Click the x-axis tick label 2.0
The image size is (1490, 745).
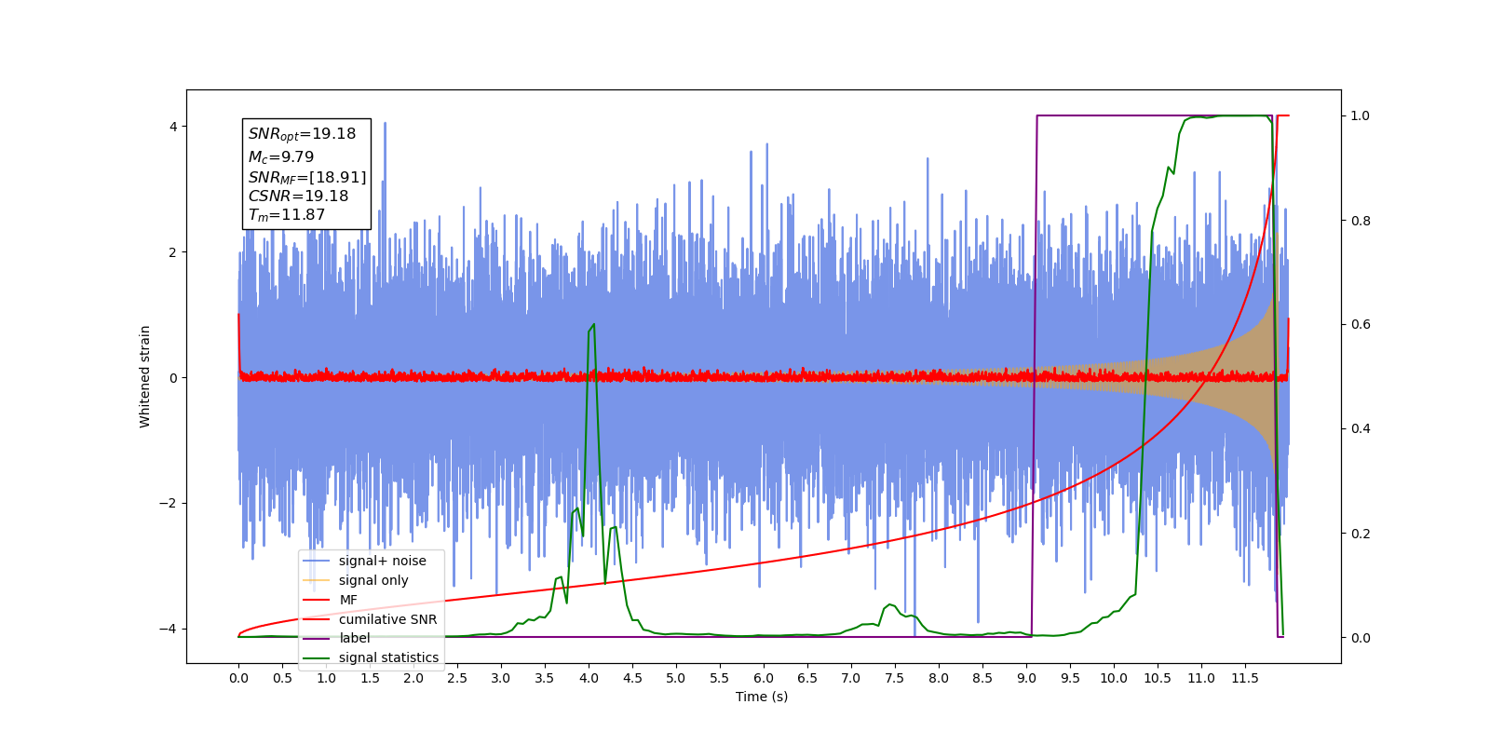pos(413,678)
